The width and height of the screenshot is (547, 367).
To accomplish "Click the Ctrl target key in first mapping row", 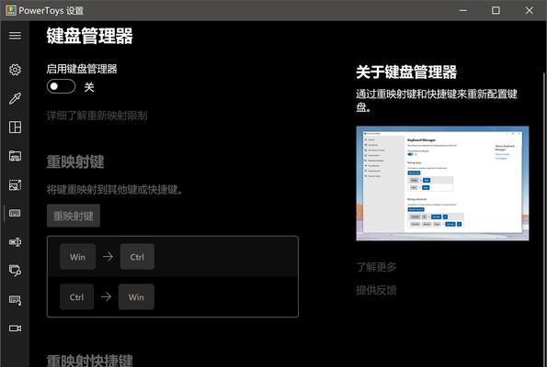I will pyautogui.click(x=137, y=257).
